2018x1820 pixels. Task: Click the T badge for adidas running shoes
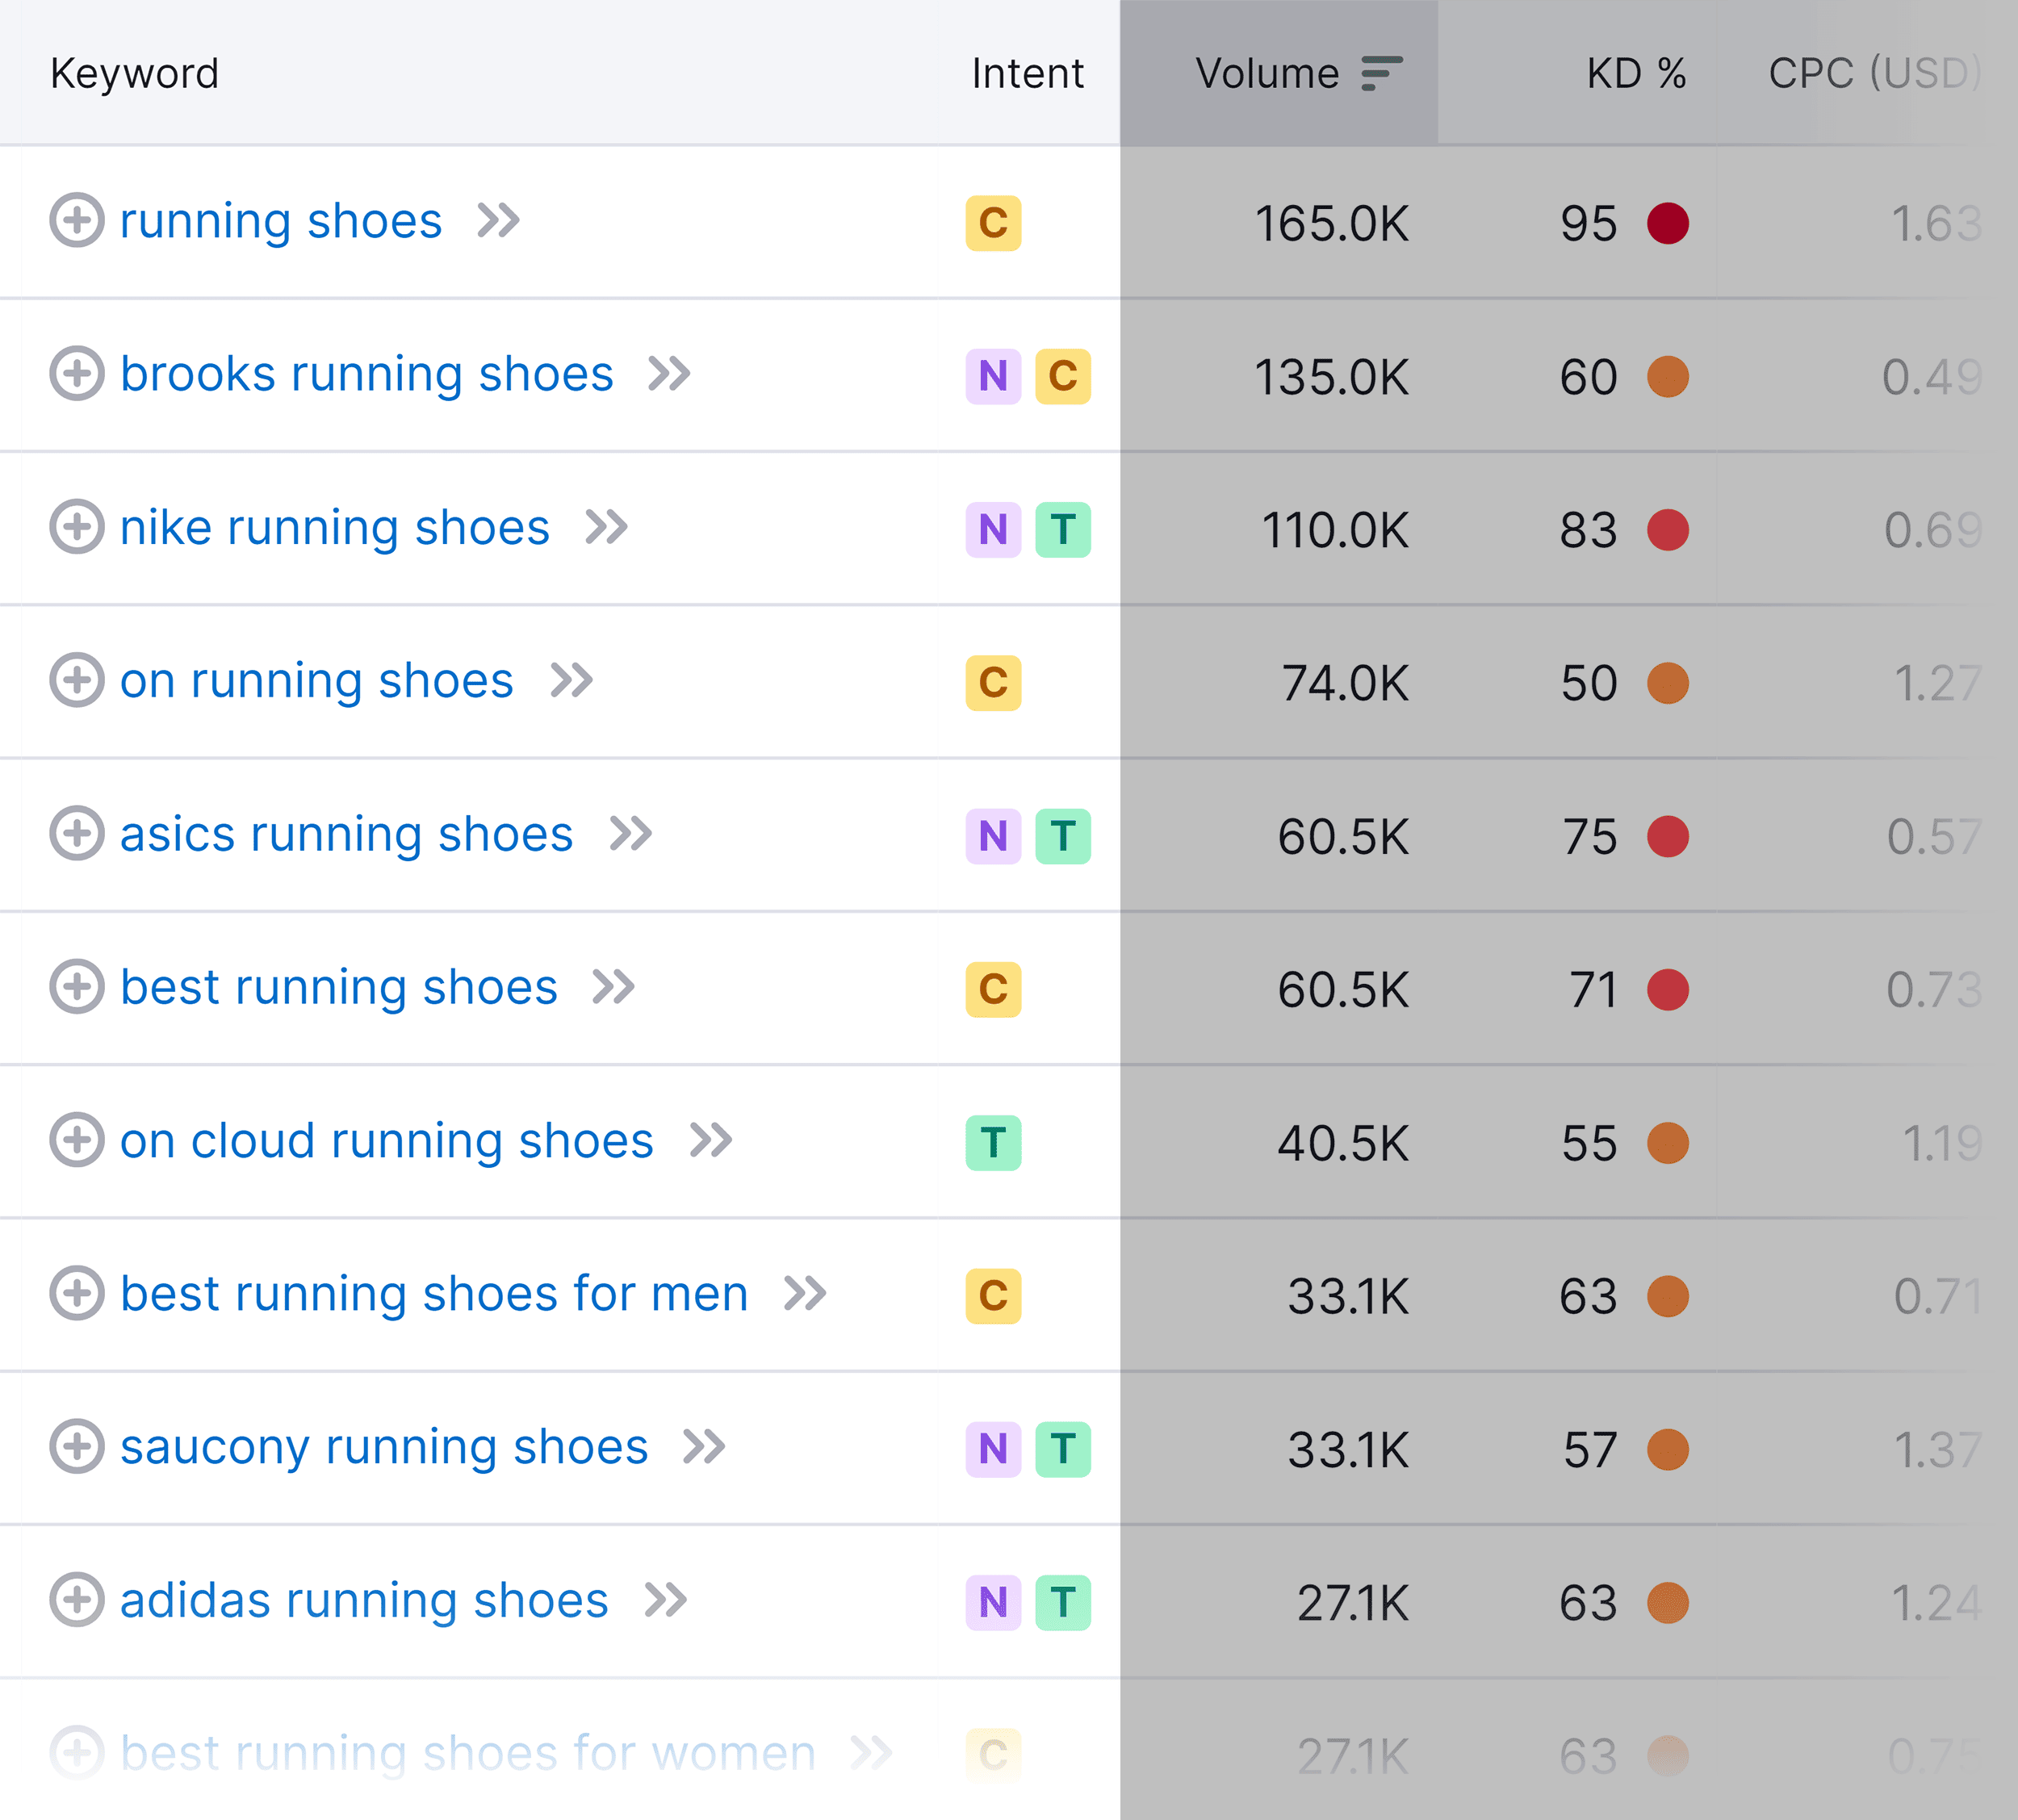click(x=1063, y=1602)
